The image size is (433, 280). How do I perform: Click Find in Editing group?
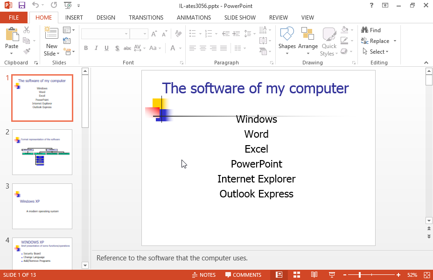[371, 30]
